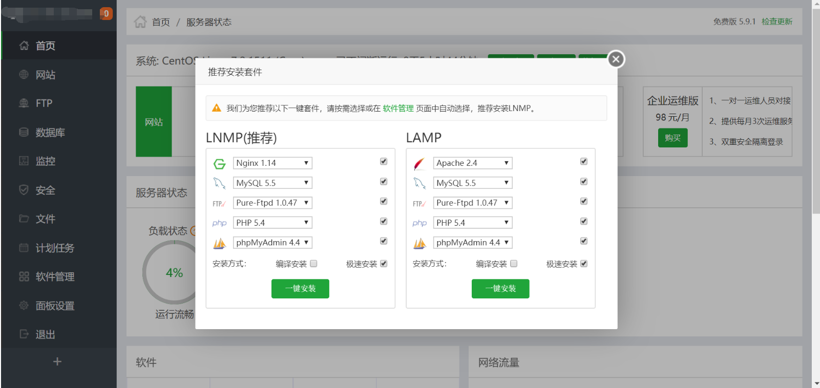Viewport: 820px width, 388px height.
Task: Click 一键安装 button for LNMP
Action: [x=300, y=289]
